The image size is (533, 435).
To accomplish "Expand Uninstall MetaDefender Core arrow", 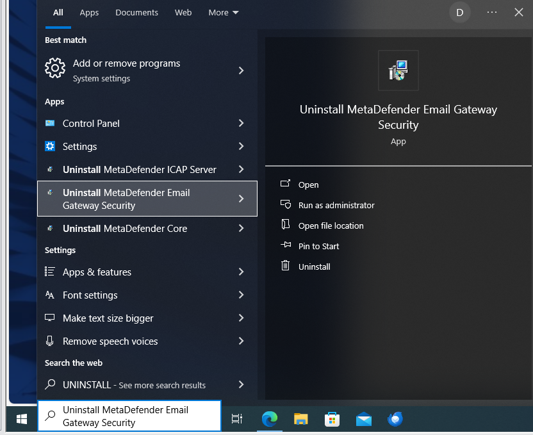I will click(x=241, y=228).
